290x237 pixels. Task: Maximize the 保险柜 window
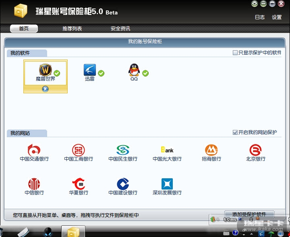point(272,4)
